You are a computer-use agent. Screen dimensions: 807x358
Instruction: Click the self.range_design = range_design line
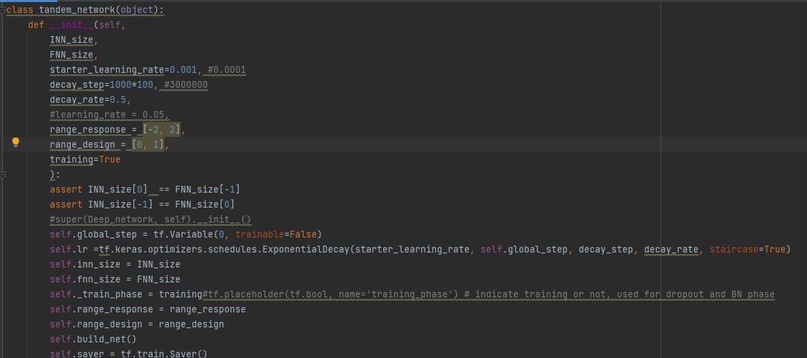tap(137, 323)
